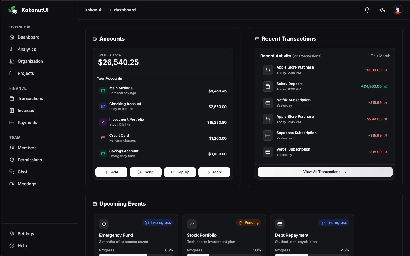The height and width of the screenshot is (256, 410).
Task: Click the Salary Deposit wallet icon
Action: point(268,87)
